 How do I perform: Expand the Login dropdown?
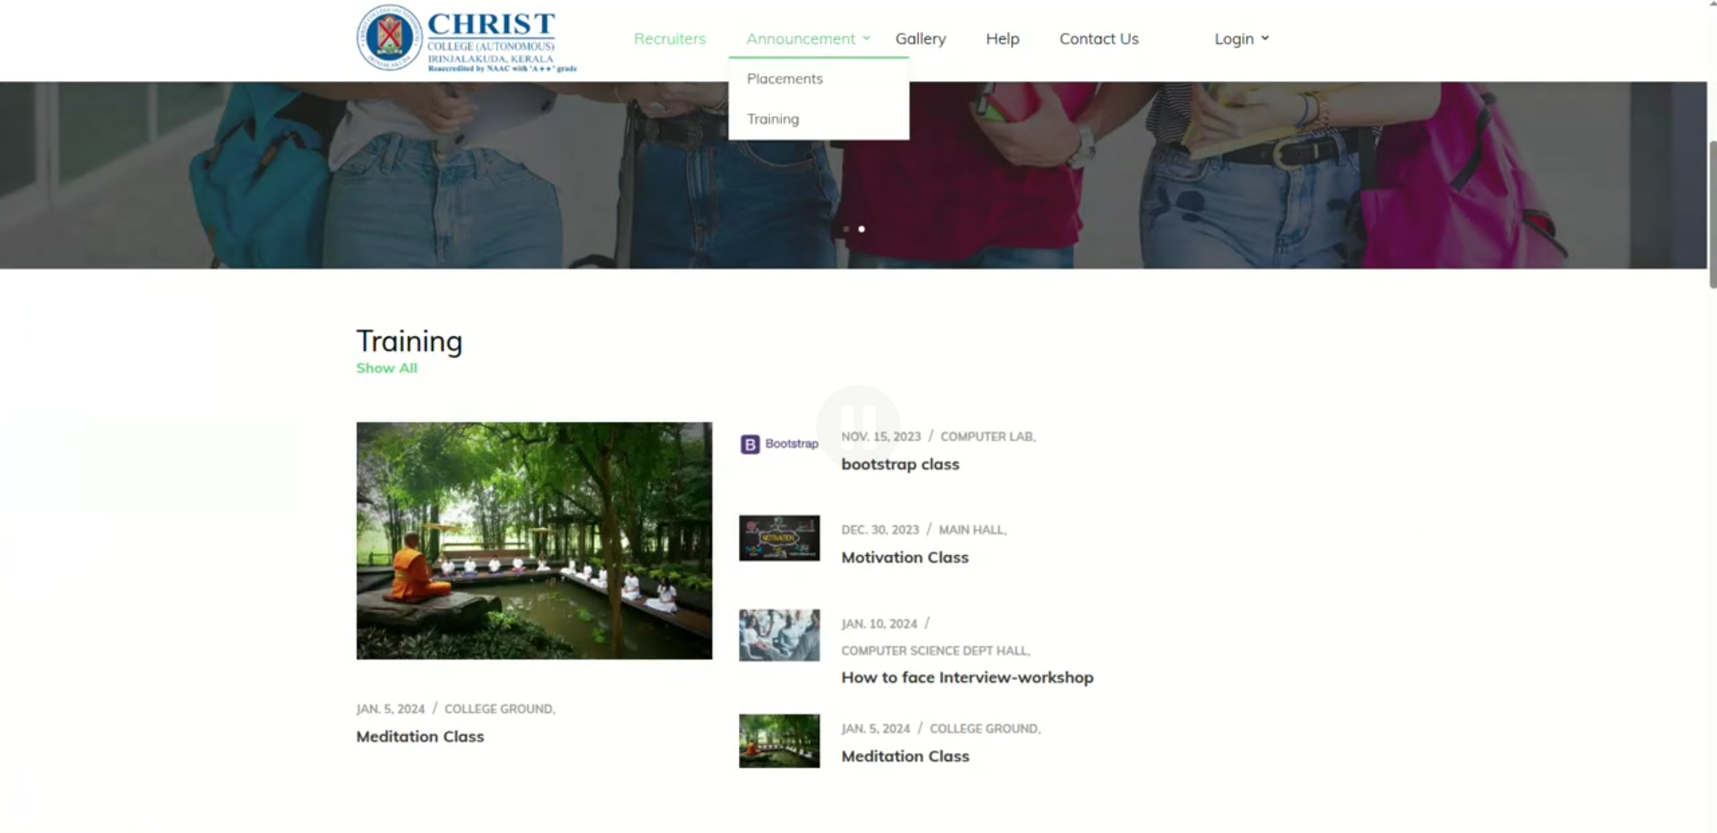1241,39
